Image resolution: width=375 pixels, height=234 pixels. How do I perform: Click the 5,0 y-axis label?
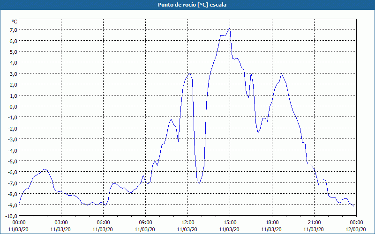coord(14,52)
